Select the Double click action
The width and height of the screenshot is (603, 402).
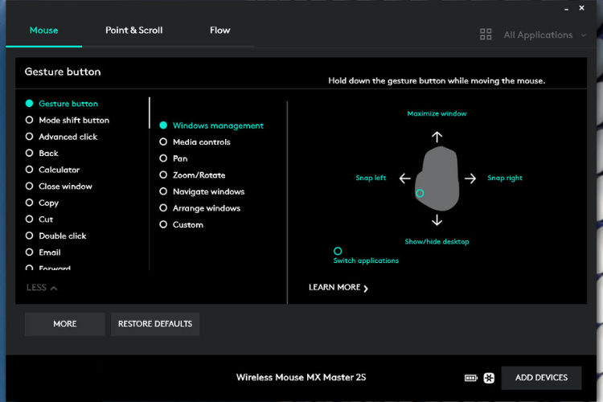pyautogui.click(x=55, y=236)
